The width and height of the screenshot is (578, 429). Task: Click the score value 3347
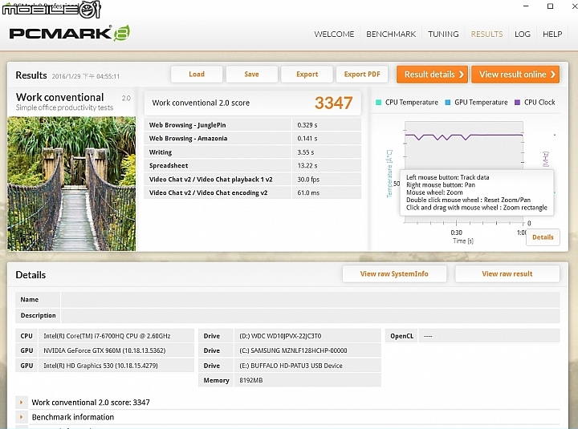334,103
